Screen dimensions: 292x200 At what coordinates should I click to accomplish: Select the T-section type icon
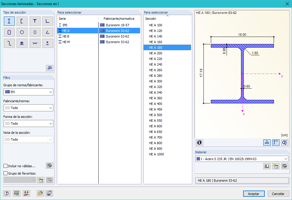coord(35,21)
